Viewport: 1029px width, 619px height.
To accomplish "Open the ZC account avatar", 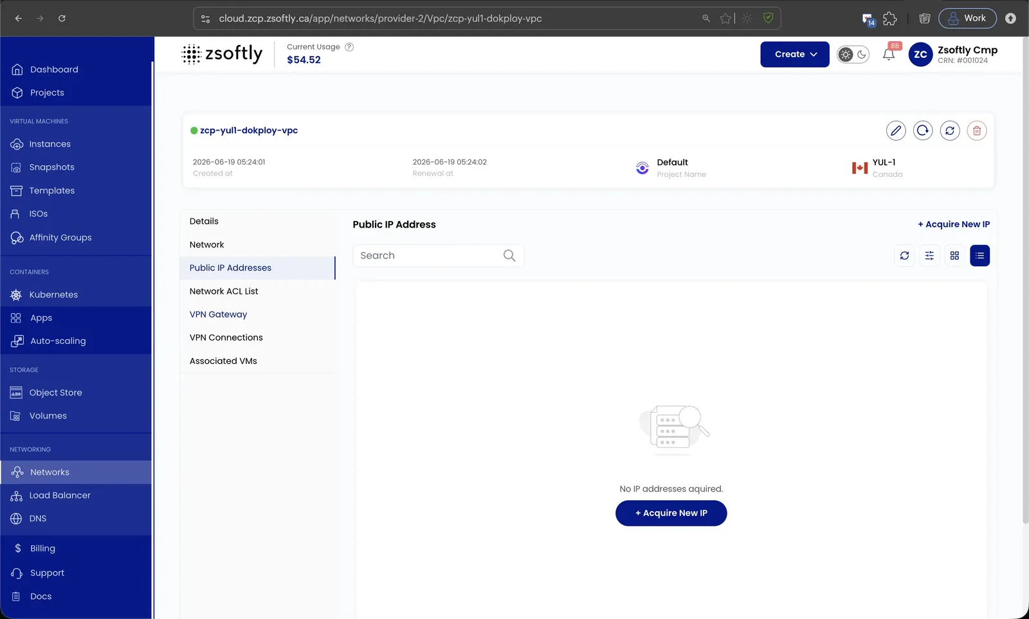I will pos(920,55).
